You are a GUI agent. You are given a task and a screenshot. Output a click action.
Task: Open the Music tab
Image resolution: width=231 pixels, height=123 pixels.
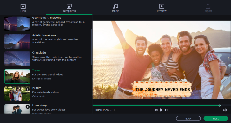pyautogui.click(x=115, y=8)
